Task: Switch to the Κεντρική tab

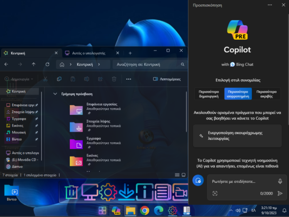Action: pyautogui.click(x=32, y=53)
